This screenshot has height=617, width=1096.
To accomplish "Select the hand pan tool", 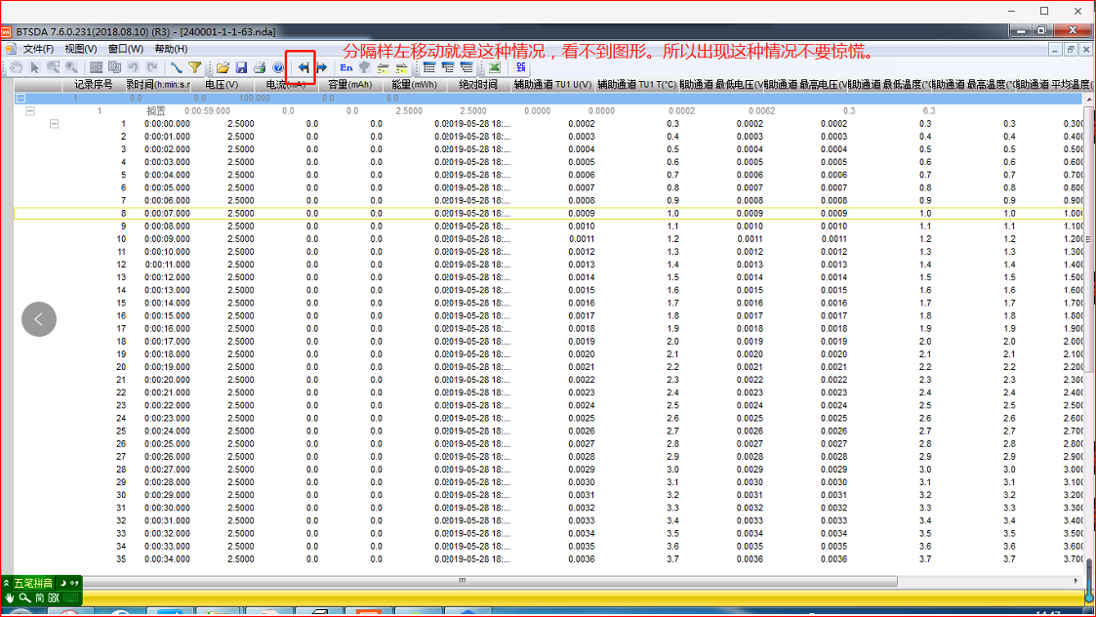I will coord(16,67).
